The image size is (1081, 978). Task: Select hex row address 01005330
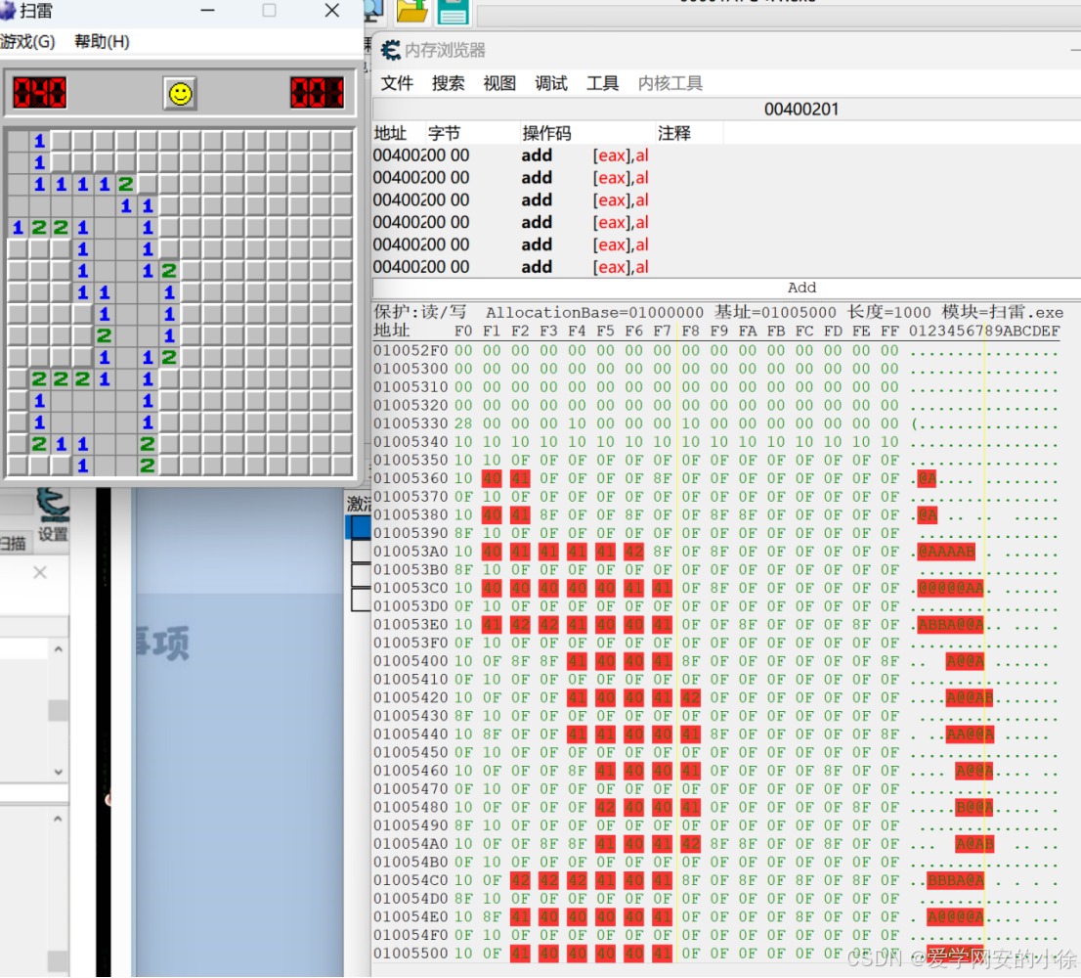pyautogui.click(x=411, y=423)
